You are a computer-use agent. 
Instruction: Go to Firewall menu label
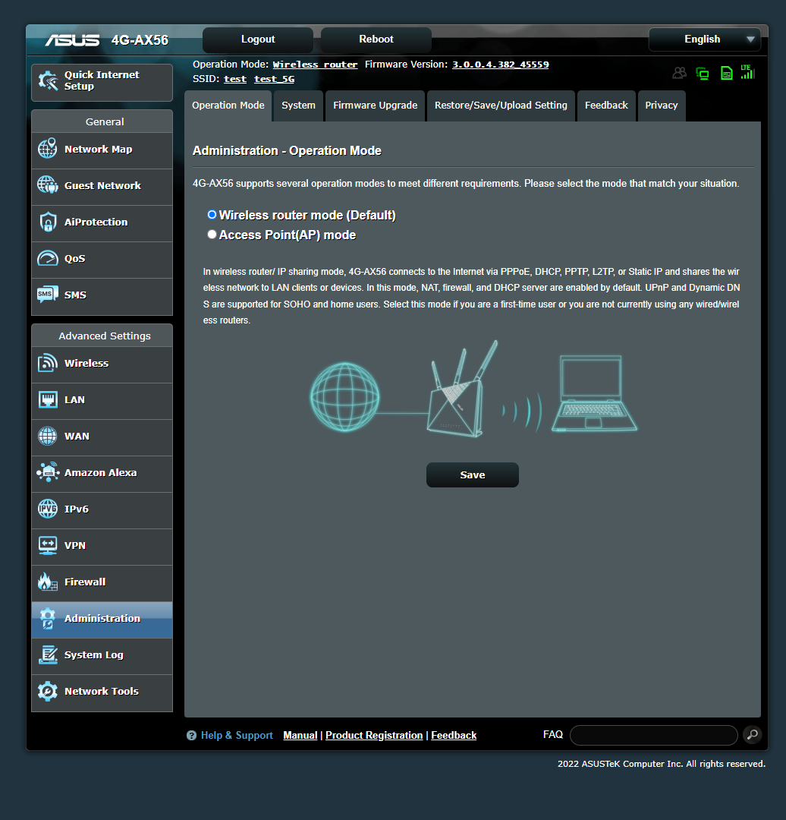tap(85, 582)
